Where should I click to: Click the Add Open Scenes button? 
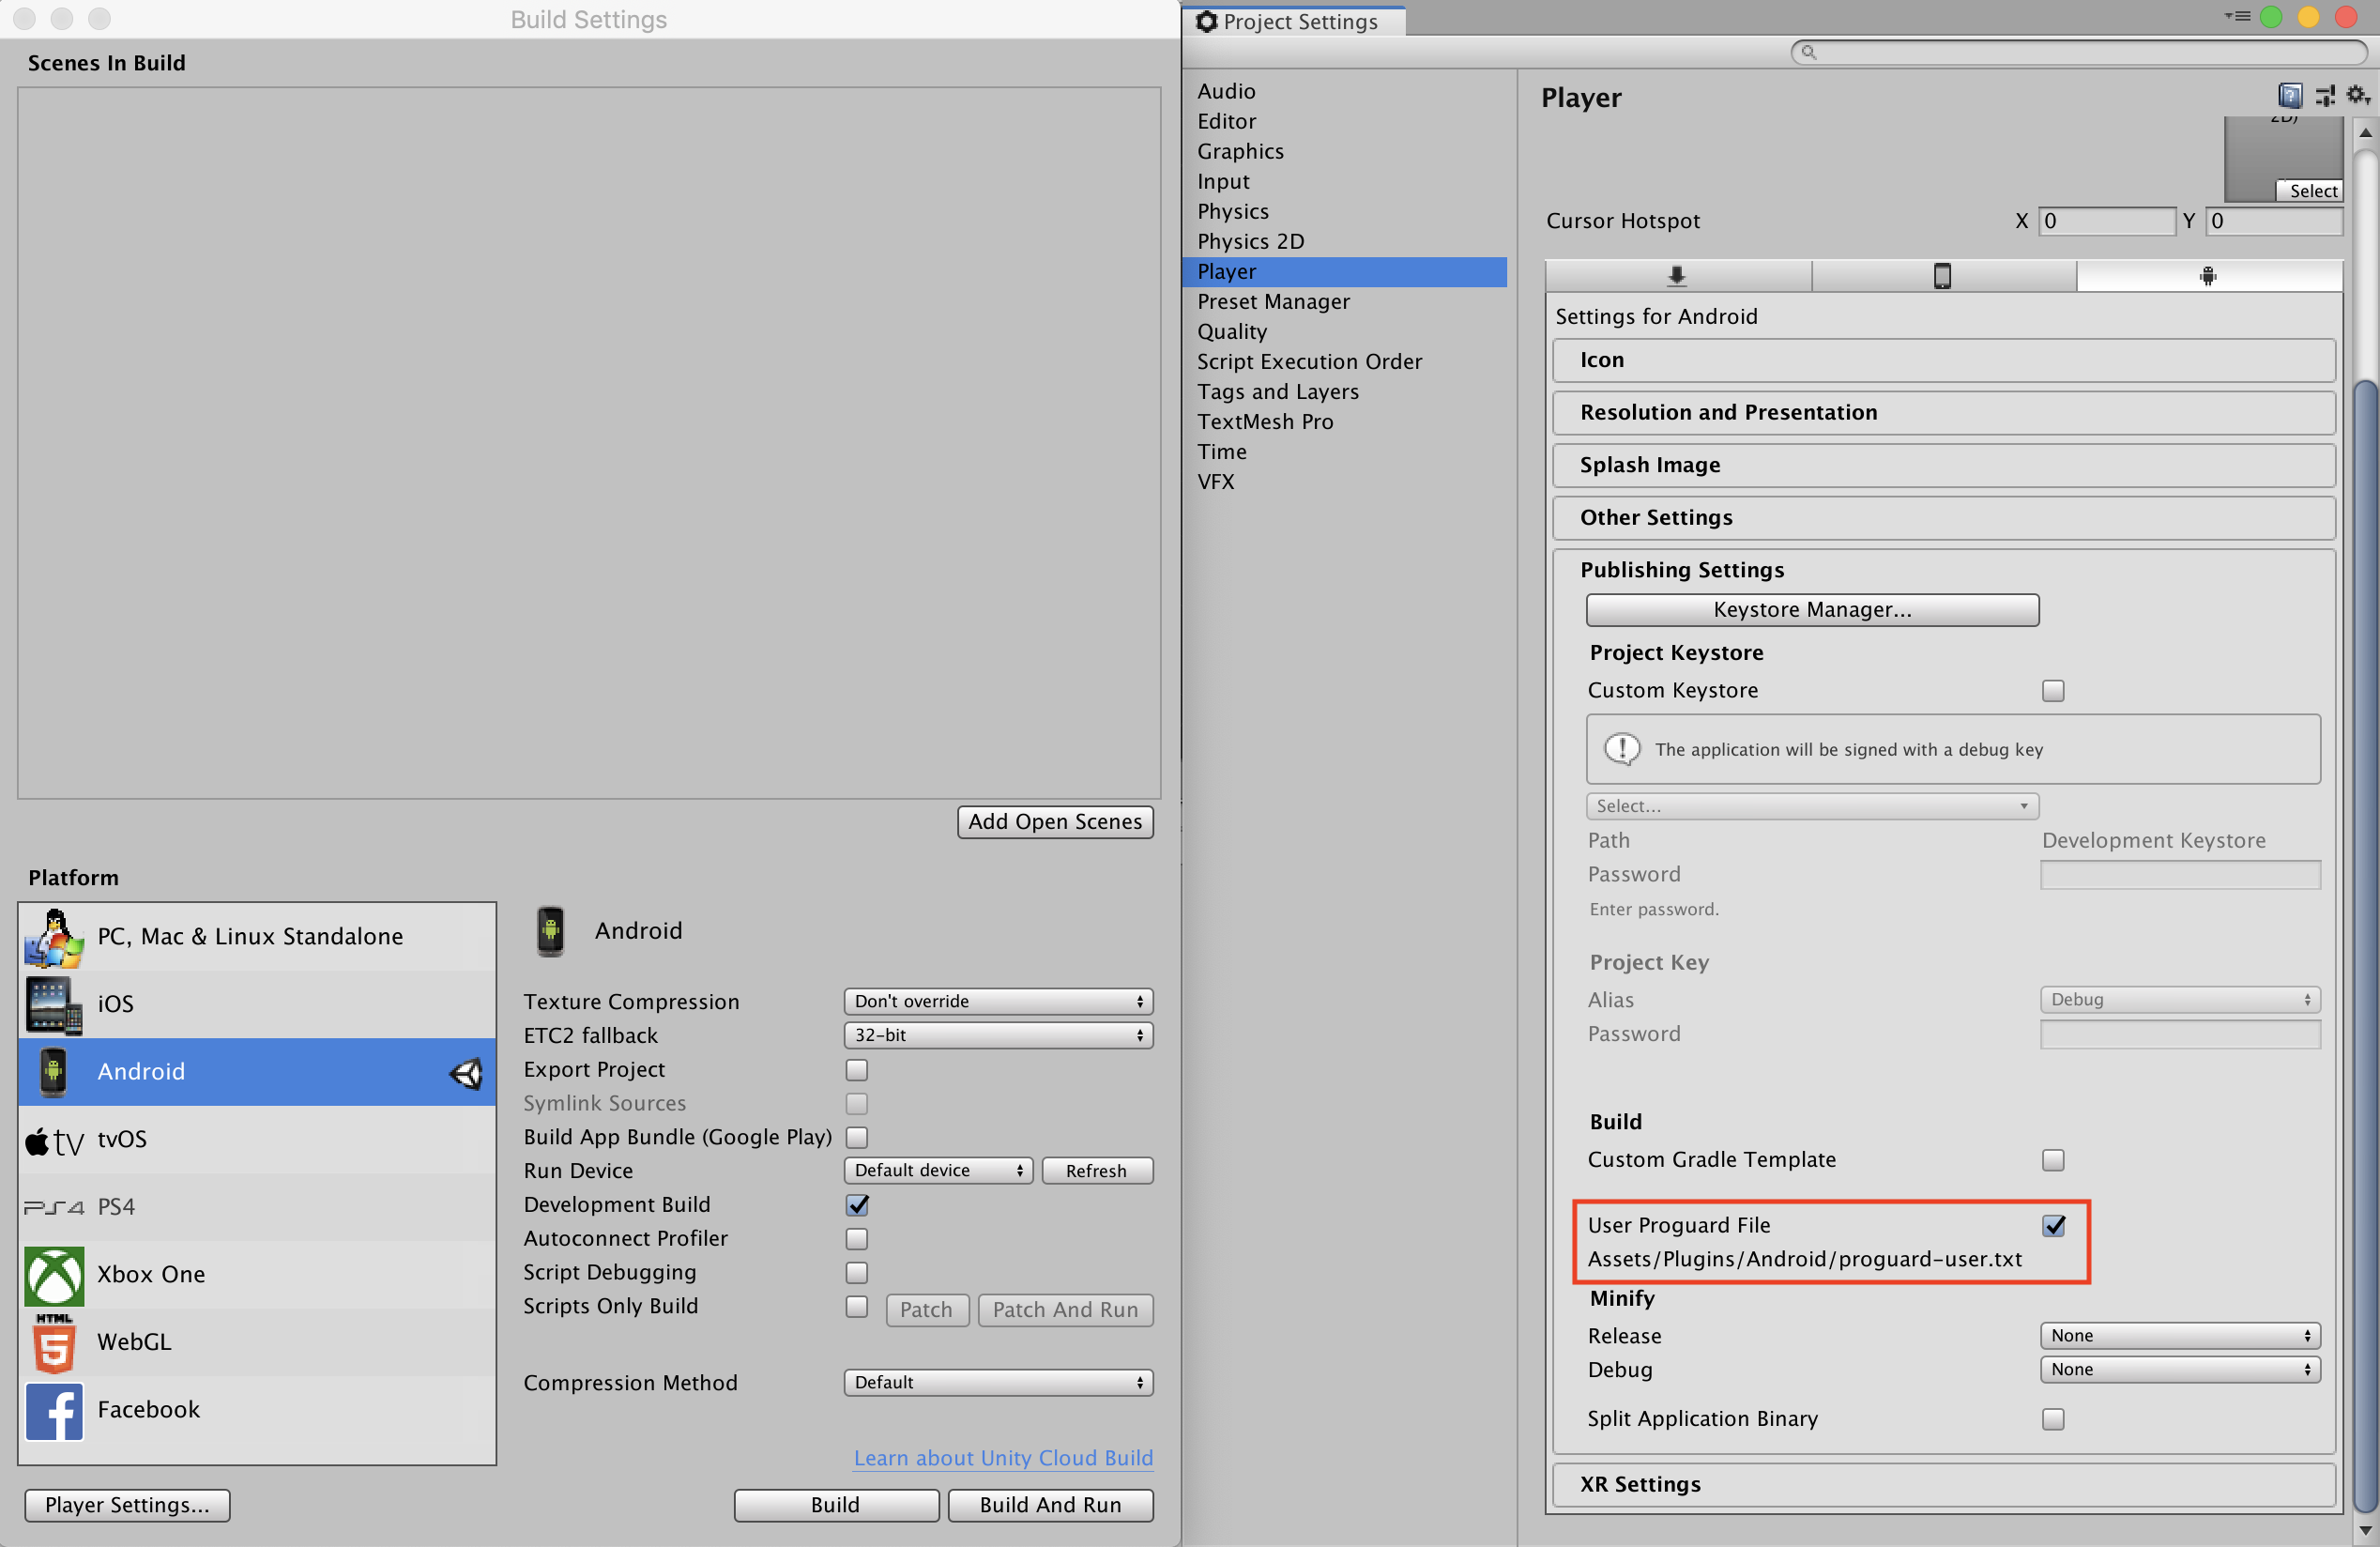point(1053,820)
